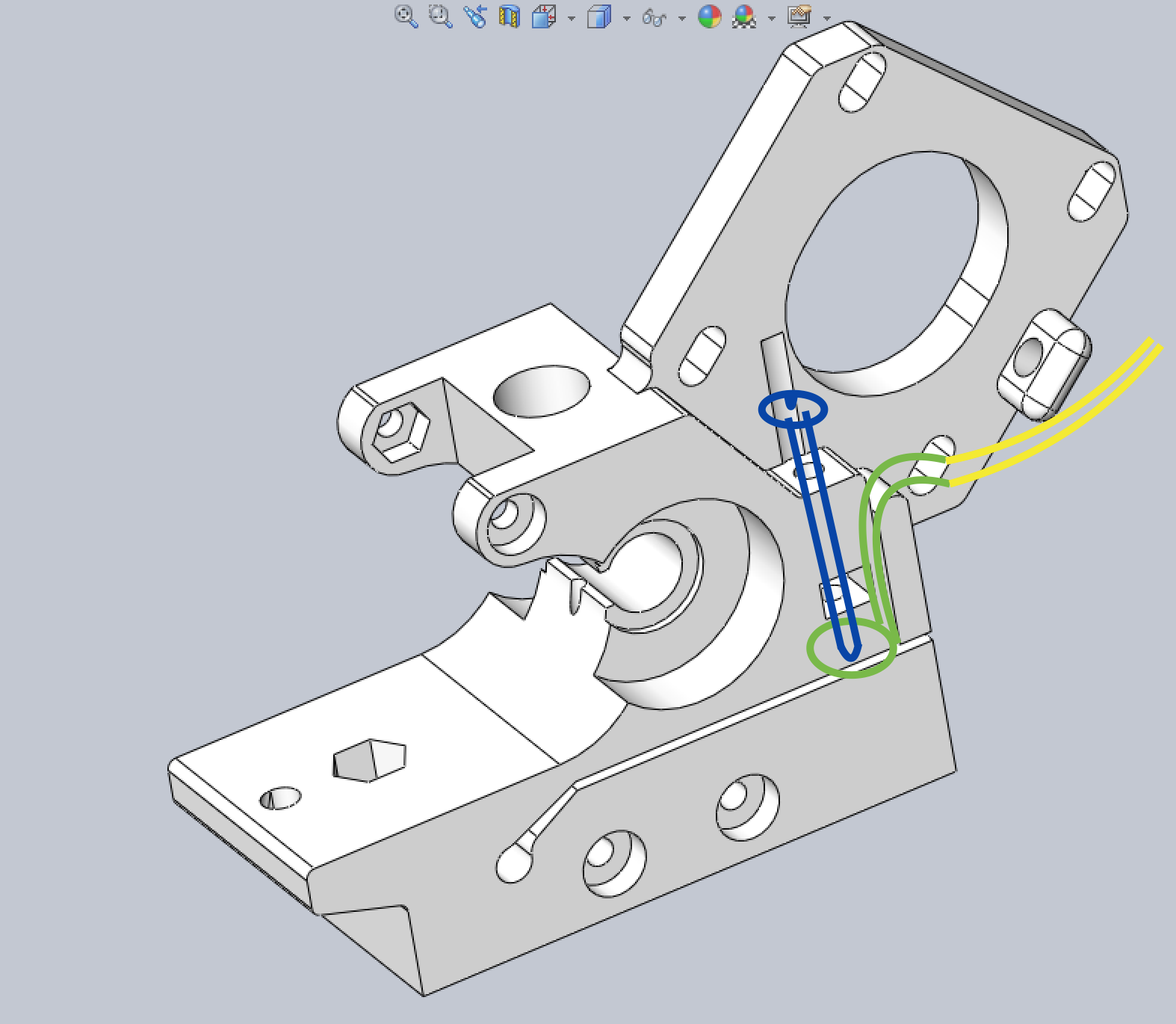This screenshot has height=1024, width=1176.
Task: Expand the View Settings dropdown arrow
Action: (827, 18)
